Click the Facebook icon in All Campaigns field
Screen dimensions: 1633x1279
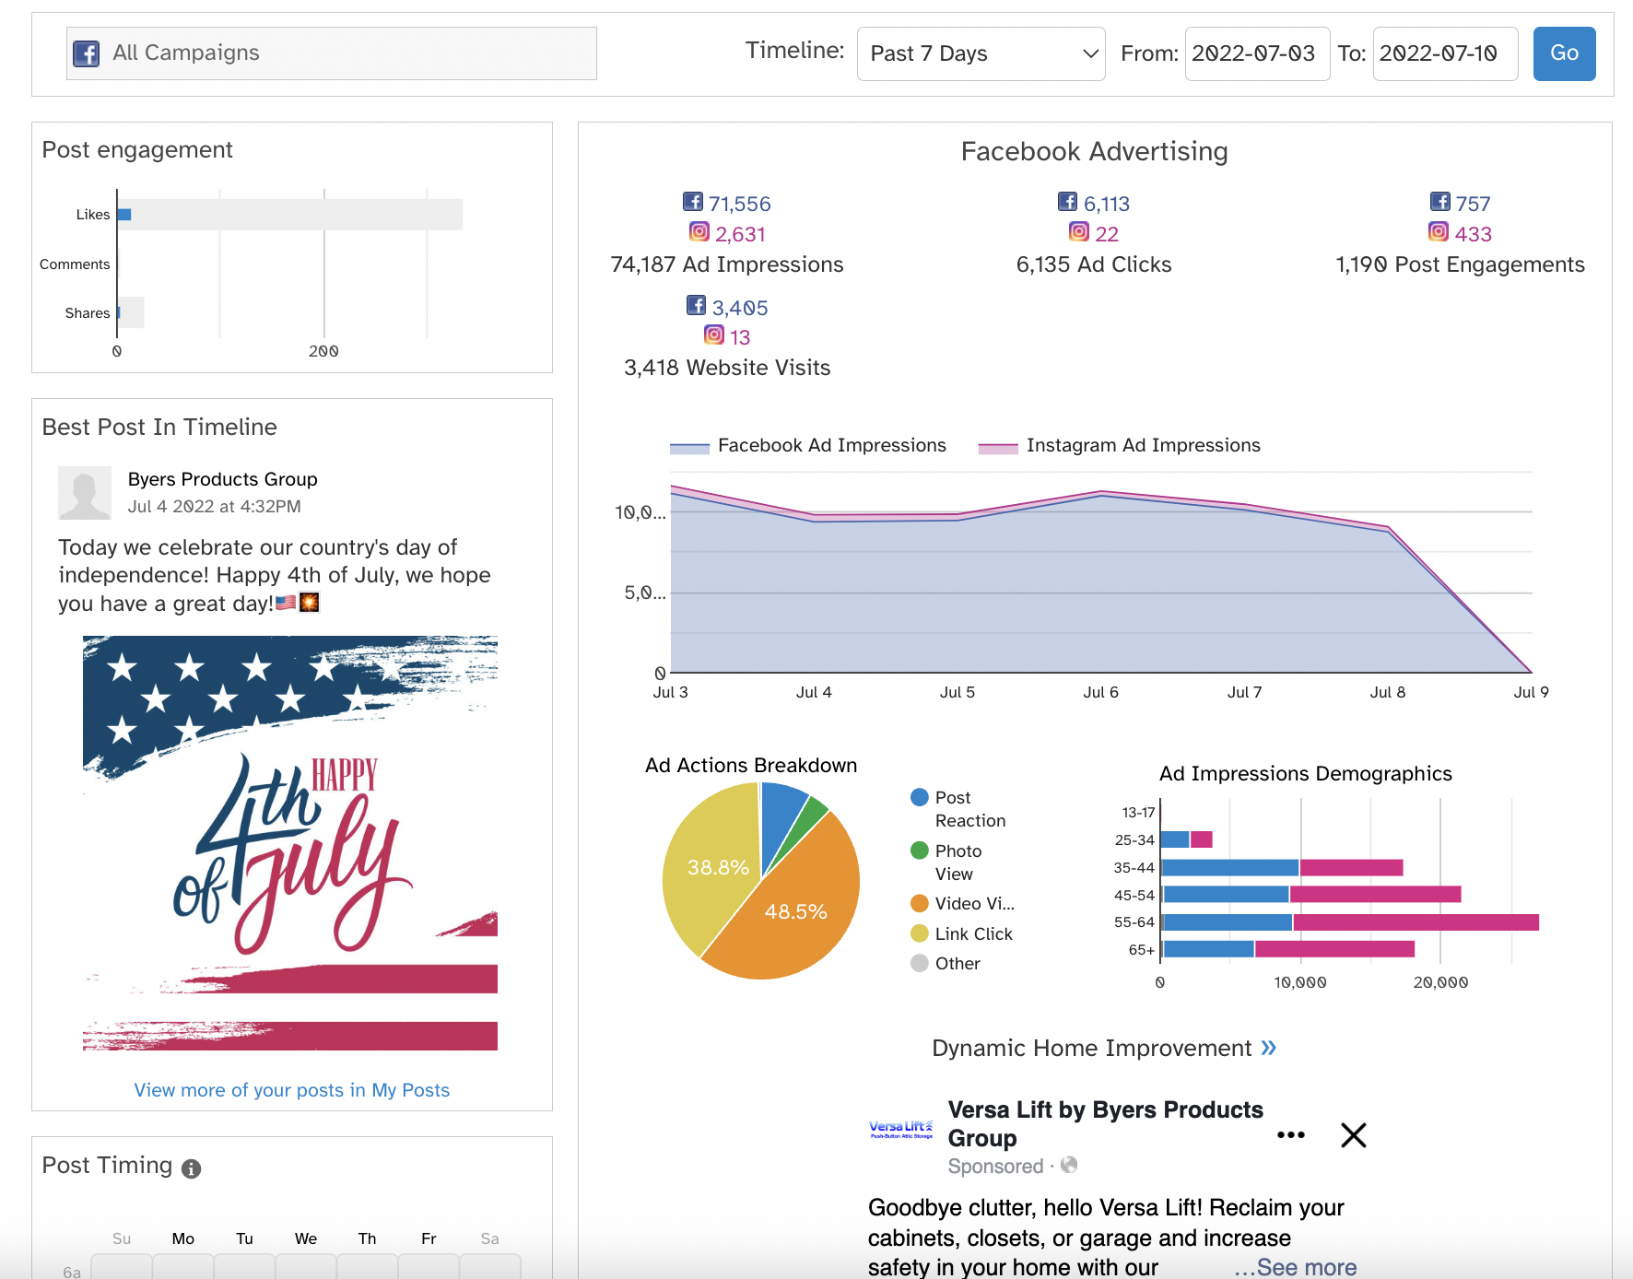click(x=87, y=53)
